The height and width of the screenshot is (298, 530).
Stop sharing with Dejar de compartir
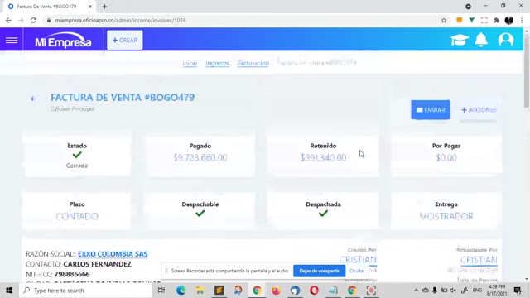coord(319,271)
